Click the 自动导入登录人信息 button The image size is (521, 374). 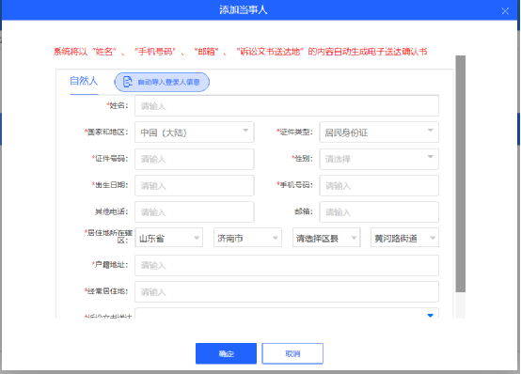click(x=162, y=82)
